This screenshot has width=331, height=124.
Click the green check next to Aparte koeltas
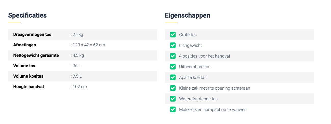tap(173, 77)
